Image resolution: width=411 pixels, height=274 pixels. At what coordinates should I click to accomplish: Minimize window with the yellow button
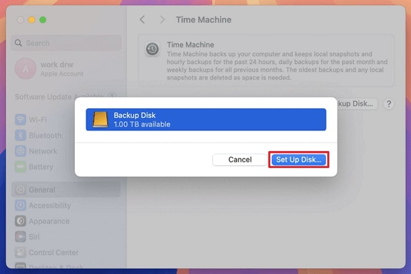tap(32, 20)
